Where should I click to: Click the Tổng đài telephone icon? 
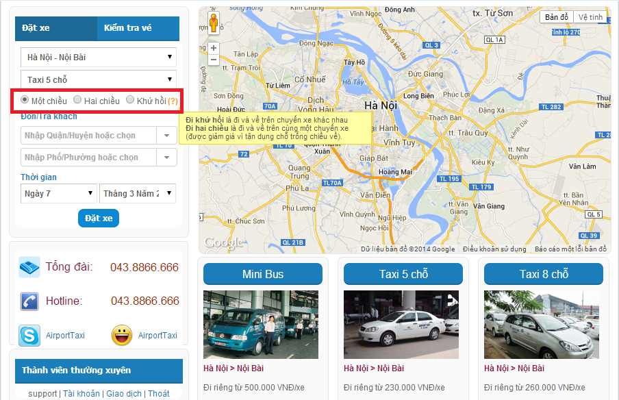click(29, 267)
